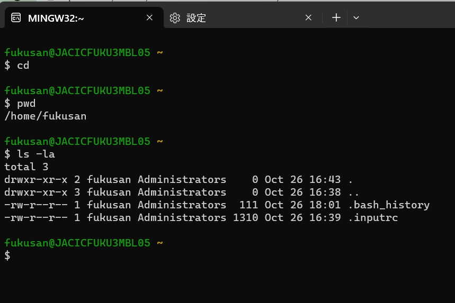Click the .bash_history file name
This screenshot has height=303, width=455.
pyautogui.click(x=389, y=205)
